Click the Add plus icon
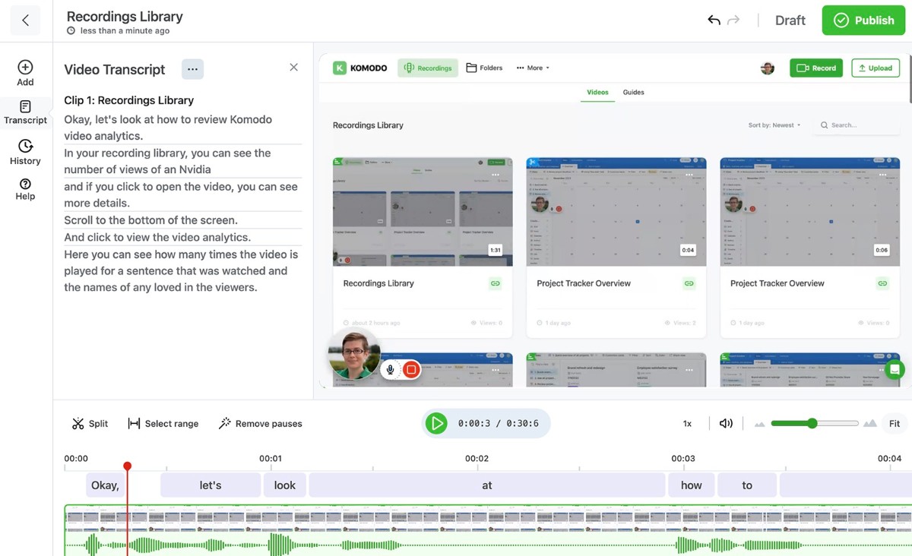Image resolution: width=912 pixels, height=556 pixels. click(x=25, y=73)
